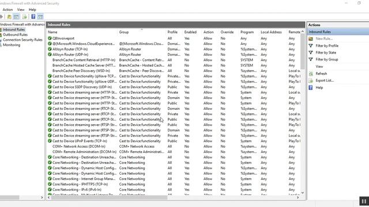The height and width of the screenshot is (207, 369).
Task: Click the rules list horizontal scrollbar right arrow
Action: [298, 198]
